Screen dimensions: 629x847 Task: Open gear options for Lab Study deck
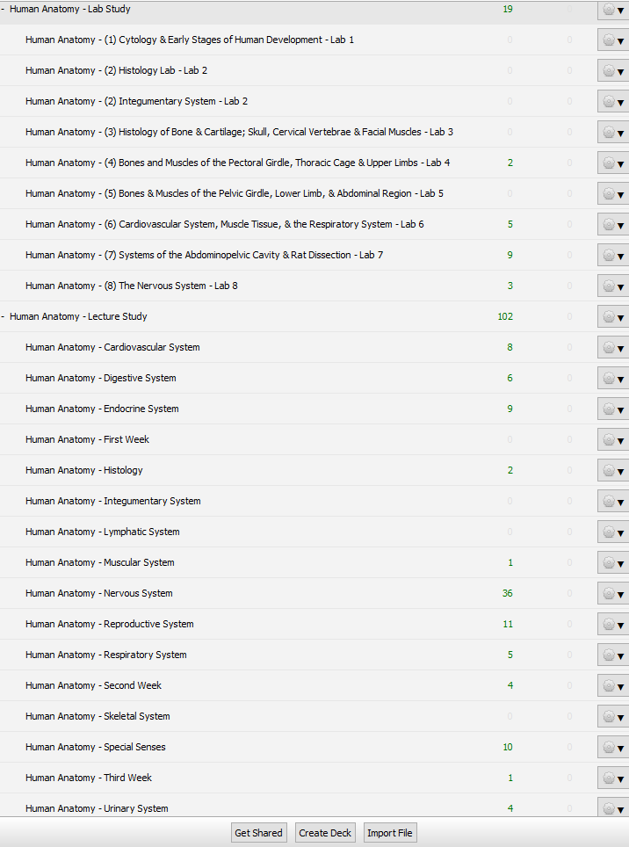pyautogui.click(x=613, y=10)
